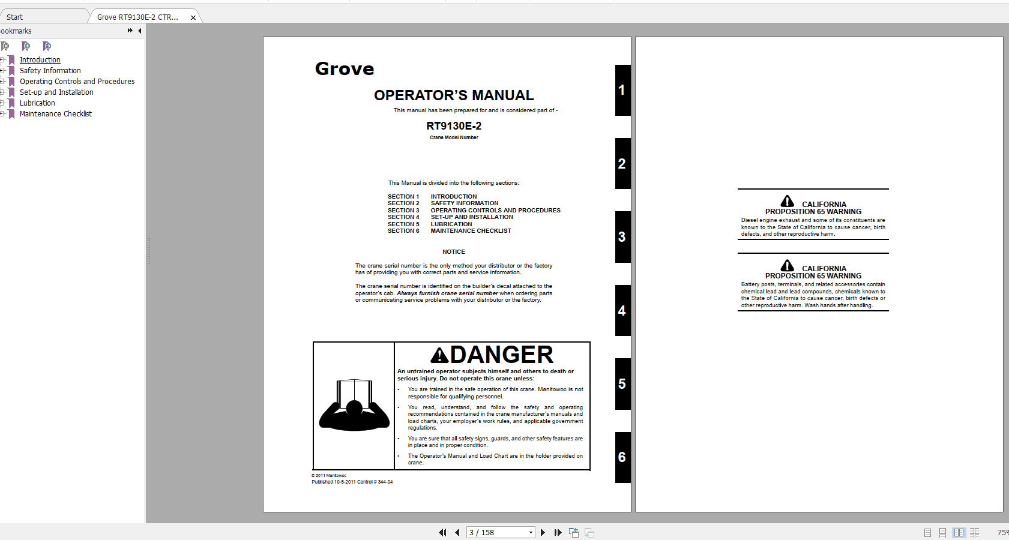Click the section 3 black tab marker
Image resolution: width=1009 pixels, height=540 pixels.
tap(622, 237)
